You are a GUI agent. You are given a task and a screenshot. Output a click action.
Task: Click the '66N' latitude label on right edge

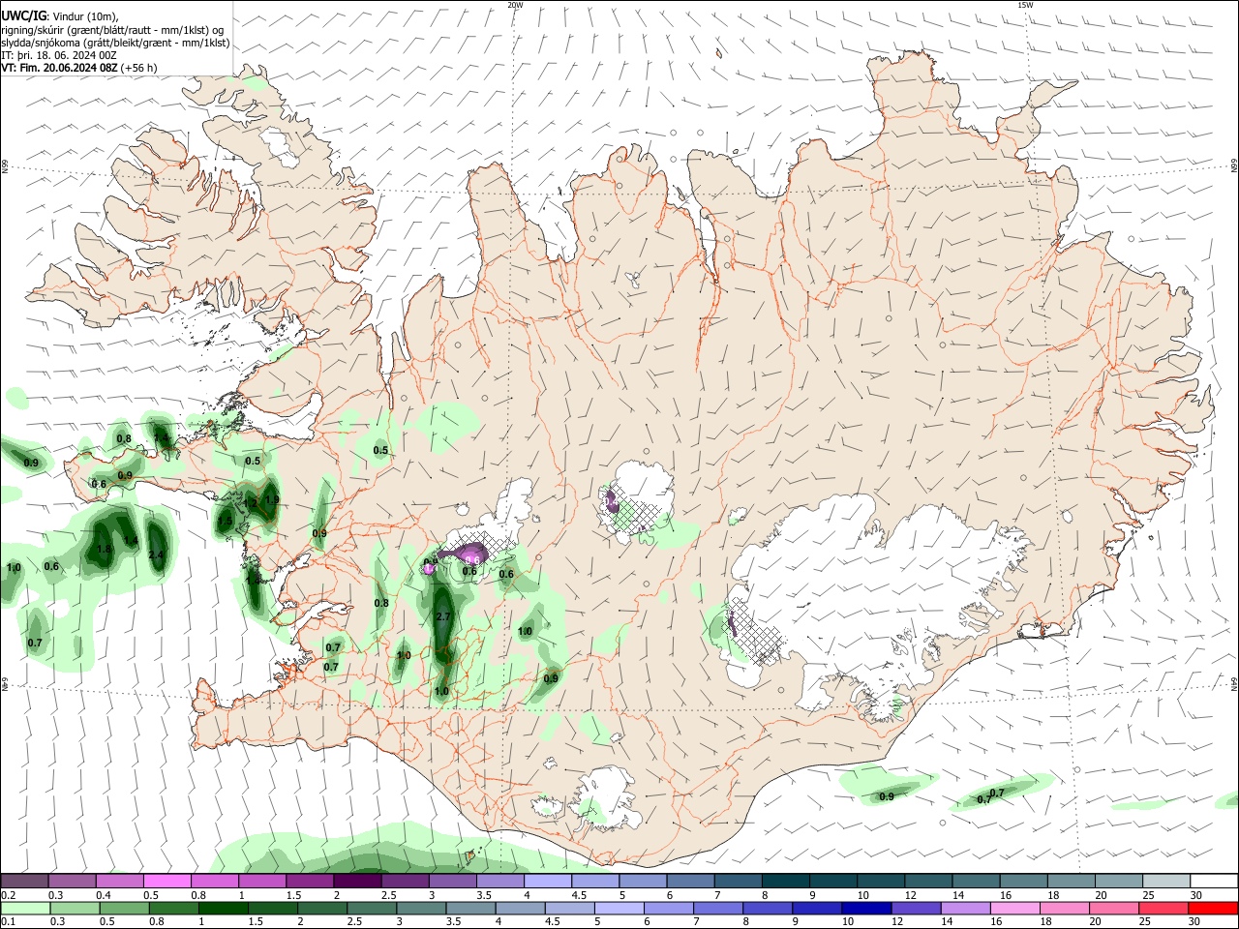point(1233,167)
